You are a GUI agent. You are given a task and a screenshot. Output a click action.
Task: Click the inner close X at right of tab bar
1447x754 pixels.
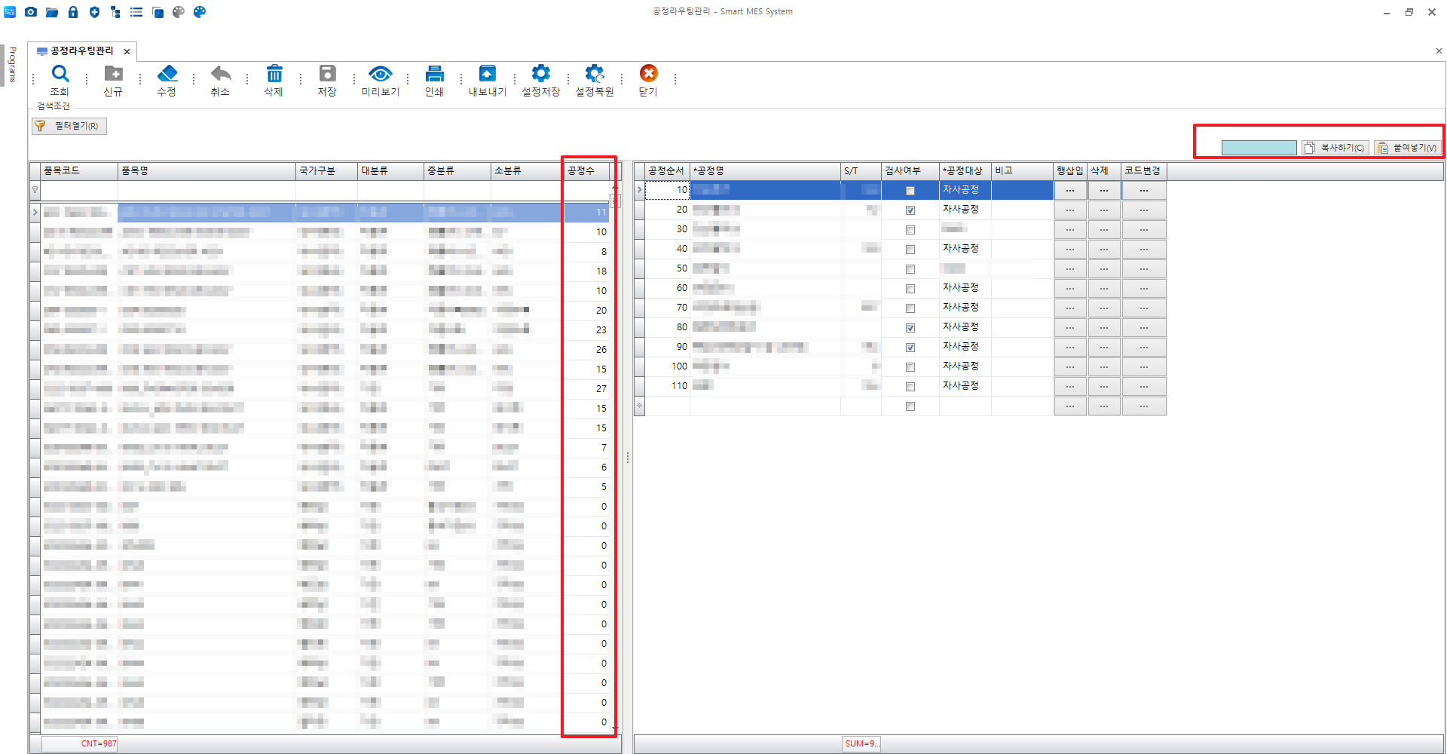pos(1439,51)
